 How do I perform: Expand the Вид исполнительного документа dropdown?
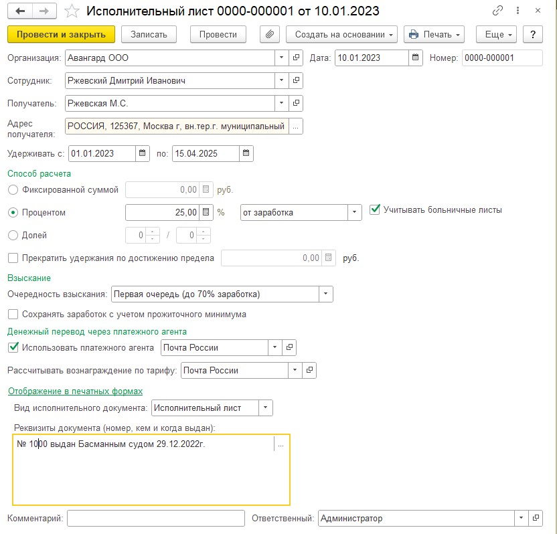click(x=265, y=408)
